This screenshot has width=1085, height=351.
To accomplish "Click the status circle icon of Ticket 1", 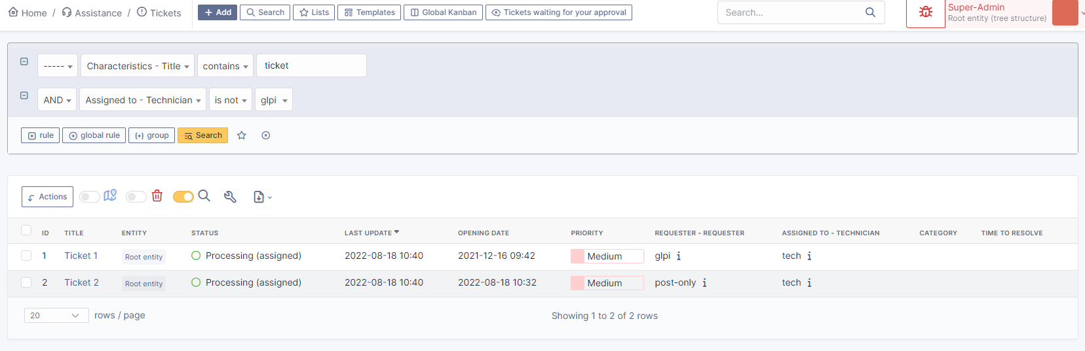I will point(196,256).
